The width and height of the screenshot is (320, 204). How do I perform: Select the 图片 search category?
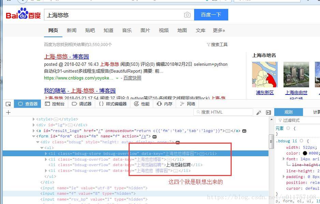click(145, 31)
